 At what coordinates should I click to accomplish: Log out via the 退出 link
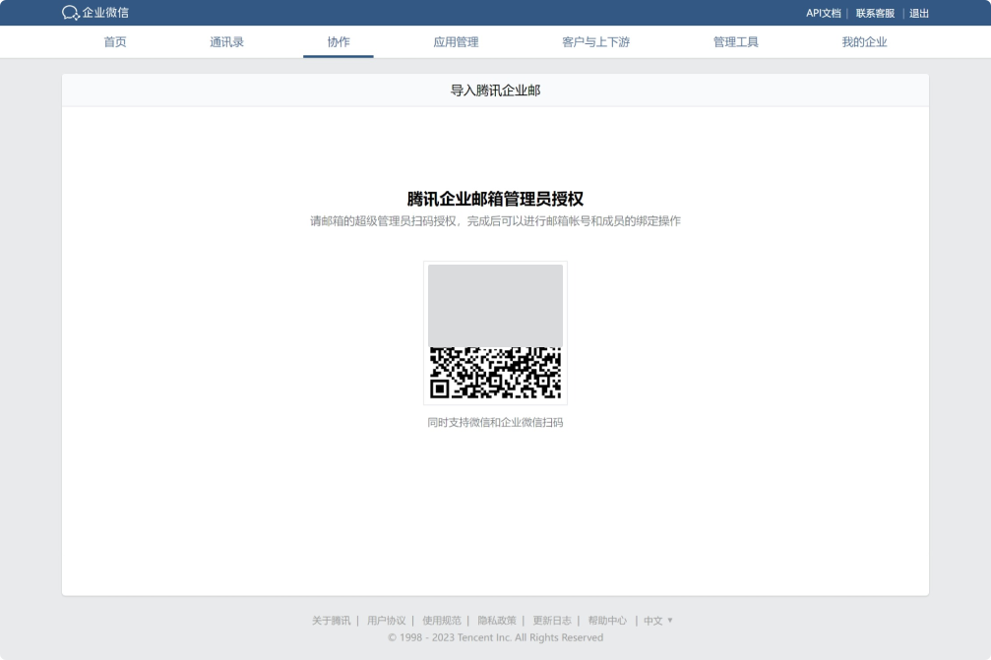pos(919,13)
